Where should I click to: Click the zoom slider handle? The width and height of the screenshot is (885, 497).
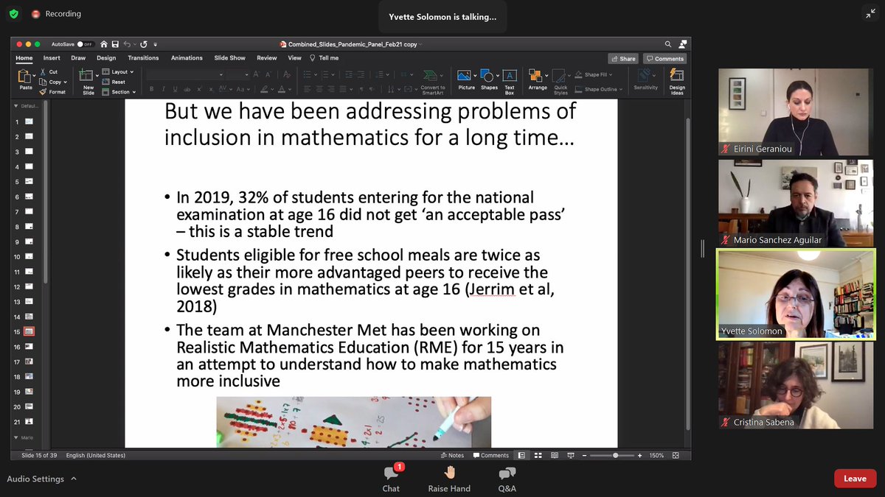(x=615, y=455)
